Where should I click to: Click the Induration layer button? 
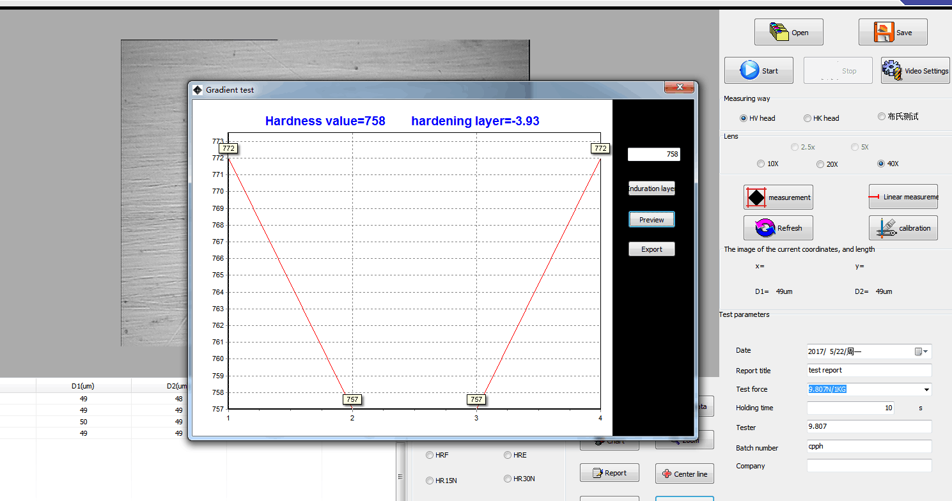point(652,189)
